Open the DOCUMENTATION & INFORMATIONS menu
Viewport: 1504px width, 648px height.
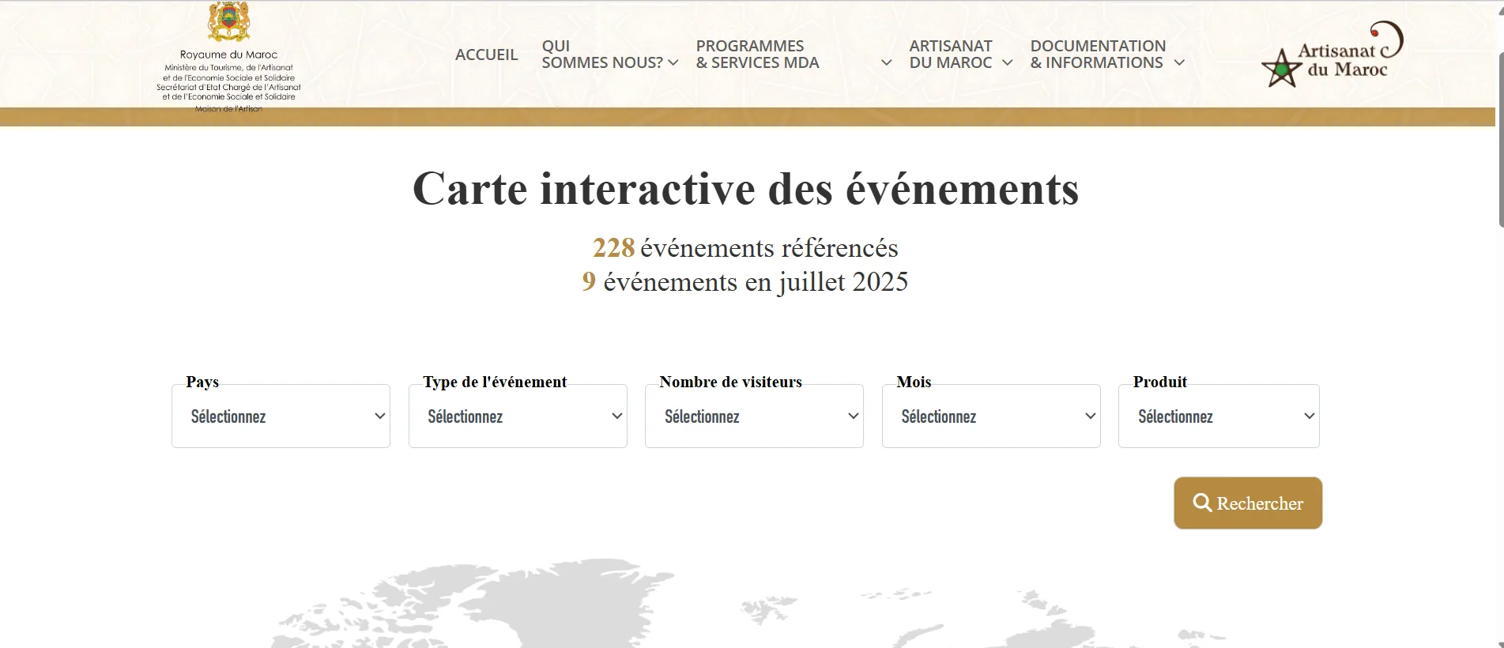[1098, 55]
